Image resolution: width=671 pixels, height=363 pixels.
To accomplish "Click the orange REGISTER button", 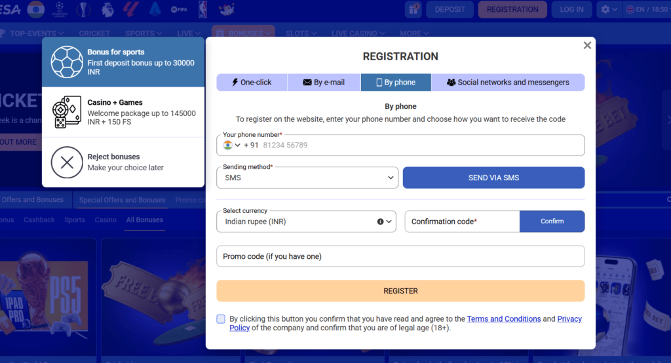I will (x=400, y=291).
